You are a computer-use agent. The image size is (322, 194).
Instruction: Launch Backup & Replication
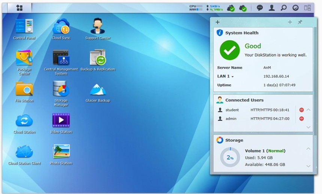tap(98, 58)
